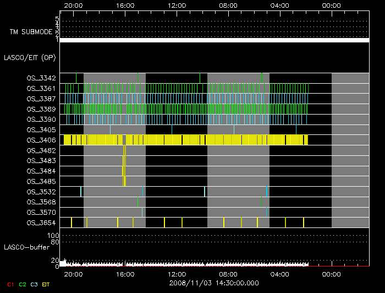
Task: Click the first cyan marker in OS_3570 row
Action: (142, 212)
